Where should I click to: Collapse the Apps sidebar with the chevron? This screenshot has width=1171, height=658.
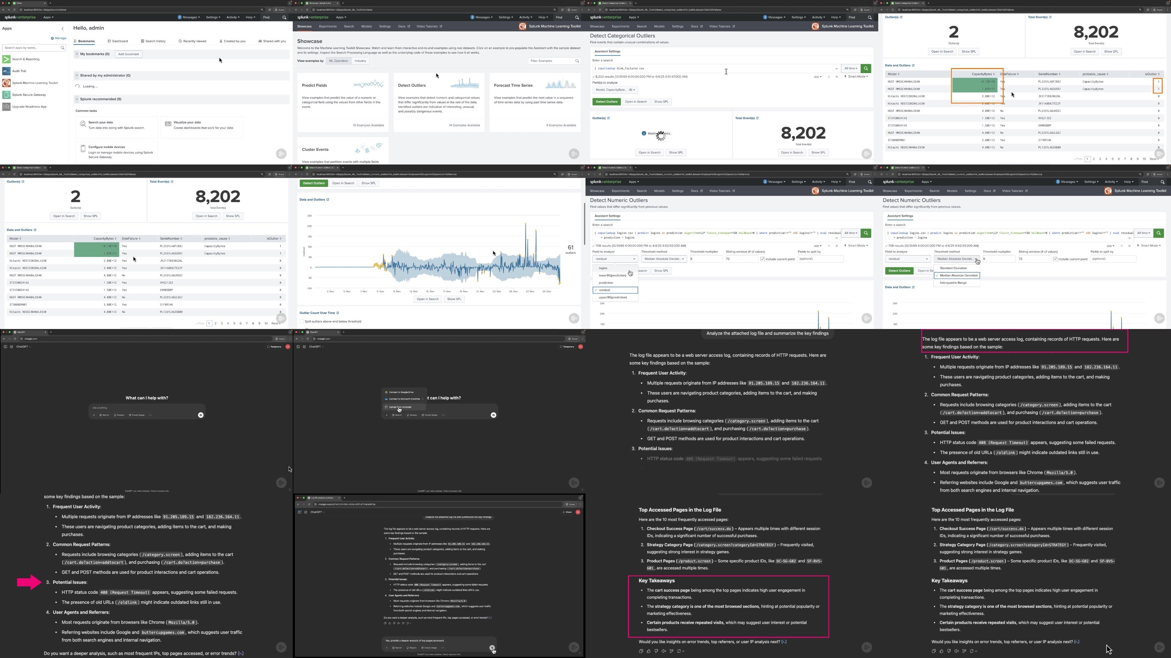point(63,29)
